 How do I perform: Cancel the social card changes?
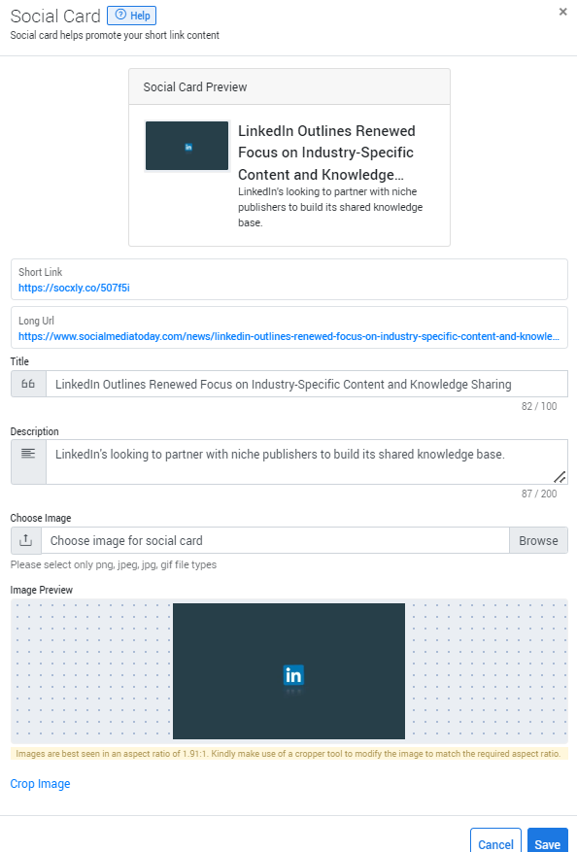pyautogui.click(x=495, y=840)
